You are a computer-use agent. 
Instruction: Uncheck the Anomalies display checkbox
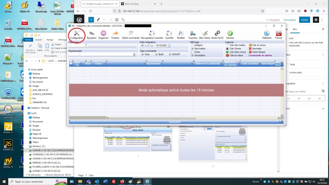tap(192, 55)
